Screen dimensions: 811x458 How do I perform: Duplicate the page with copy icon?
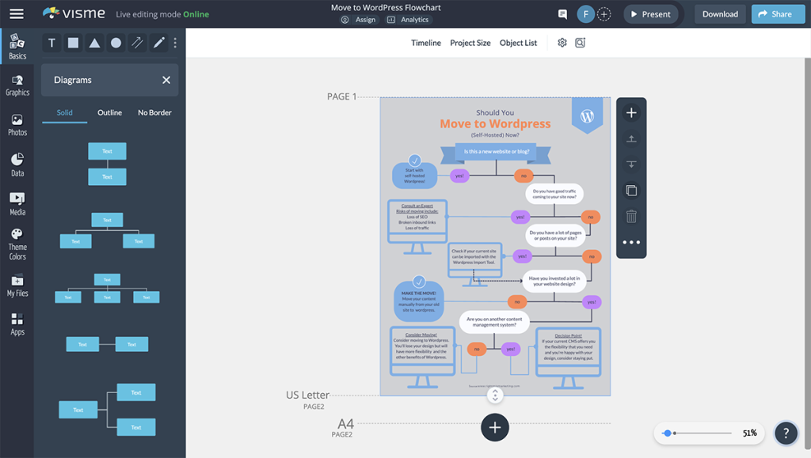pos(631,191)
